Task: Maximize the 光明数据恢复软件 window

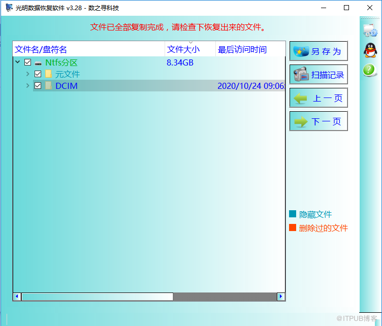Action: pos(346,8)
